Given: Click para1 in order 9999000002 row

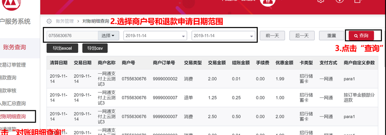Looking at the screenshot, I should pyautogui.click(x=349, y=79).
